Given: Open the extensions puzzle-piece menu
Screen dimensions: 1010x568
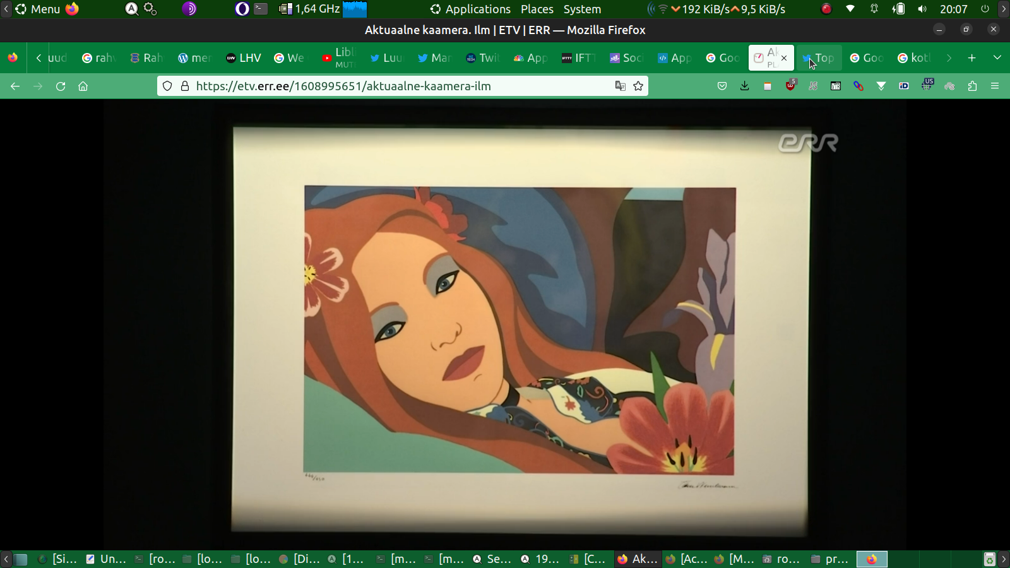Looking at the screenshot, I should [x=972, y=86].
